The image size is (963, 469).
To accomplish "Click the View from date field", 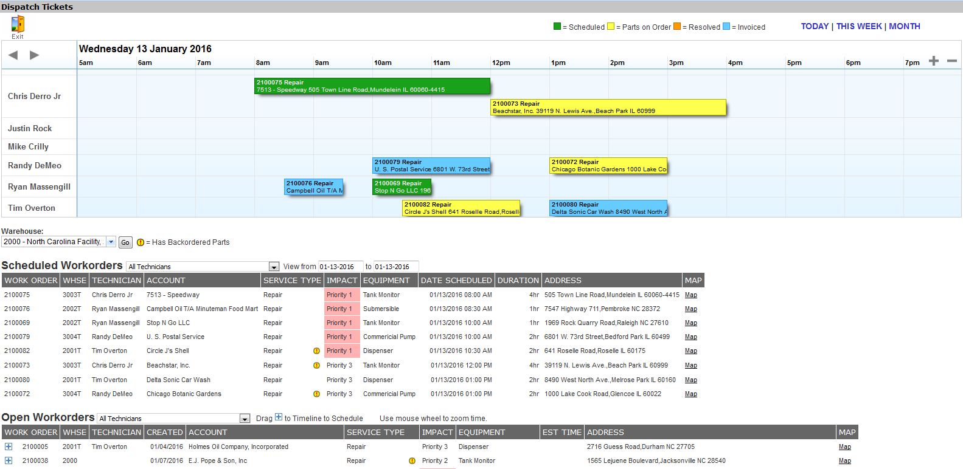I will 341,267.
